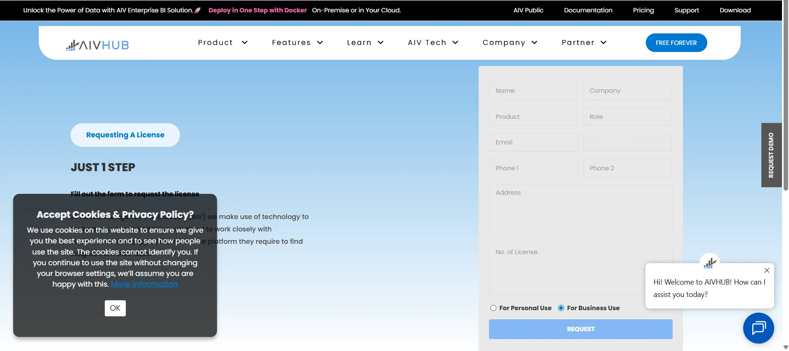Screen dimensions: 789x351
Task: Expand the Partner menu chevron
Action: (x=604, y=42)
